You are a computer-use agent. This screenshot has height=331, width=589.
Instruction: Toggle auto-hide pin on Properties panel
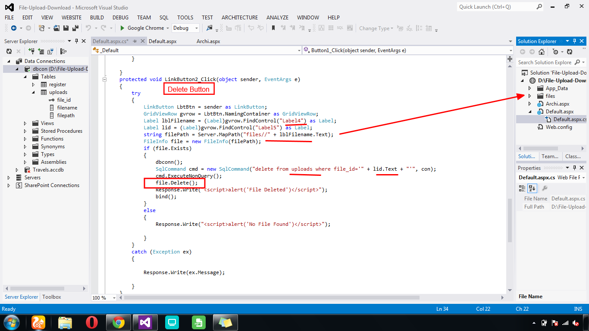574,168
